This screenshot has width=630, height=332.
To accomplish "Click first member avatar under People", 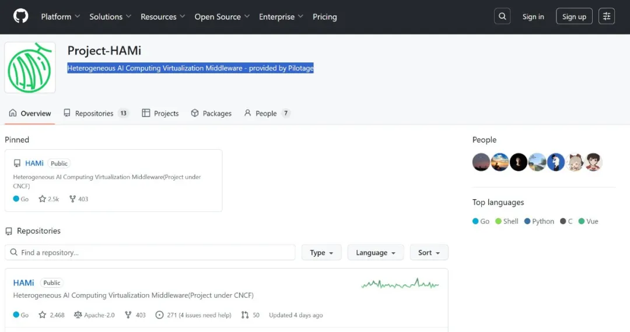I will pos(481,162).
